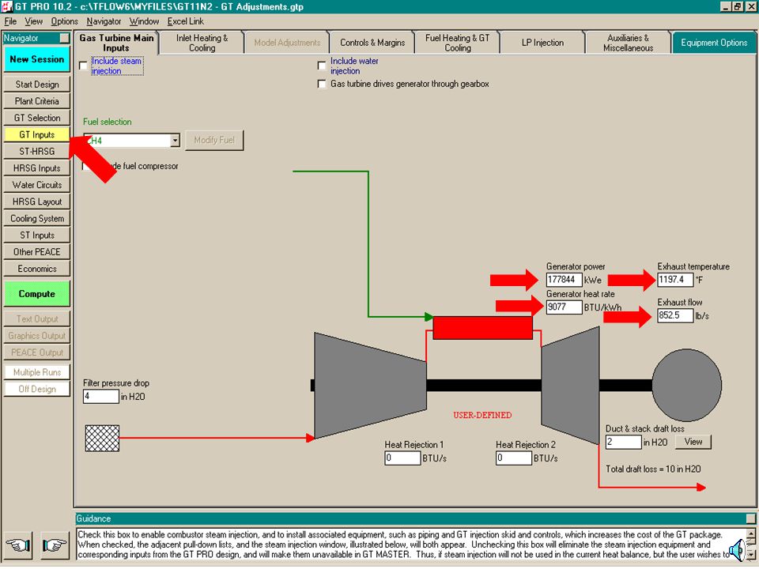Go to Start Design in Navigator
Viewport: 759px width, 569px height.
tap(37, 85)
